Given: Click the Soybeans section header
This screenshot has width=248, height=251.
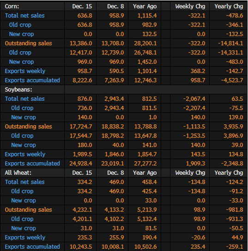Looking at the screenshot, I should pyautogui.click(x=18, y=90).
